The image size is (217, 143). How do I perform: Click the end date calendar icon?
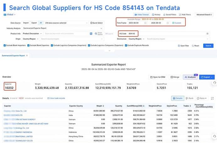(168, 23)
